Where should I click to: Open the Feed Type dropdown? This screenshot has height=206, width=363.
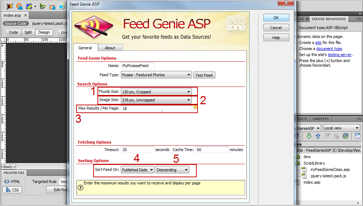click(156, 75)
